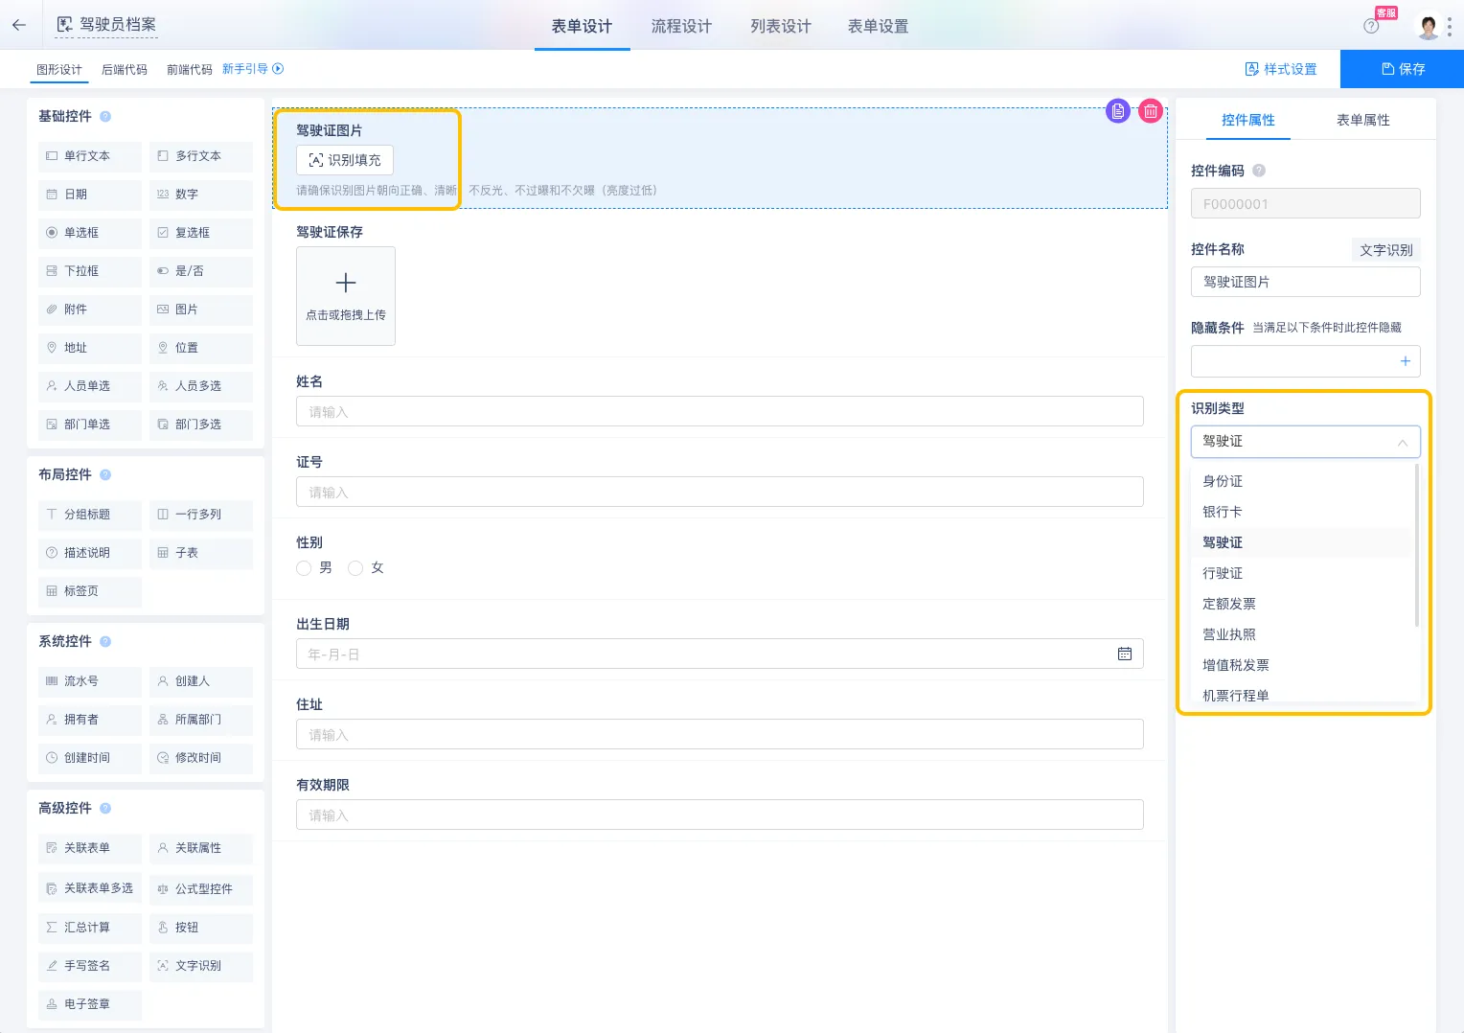Add 地址 control
This screenshot has width=1464, height=1033.
(x=90, y=348)
